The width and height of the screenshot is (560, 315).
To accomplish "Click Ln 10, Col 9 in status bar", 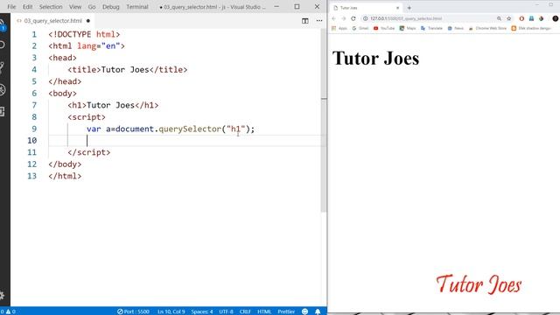I will [171, 311].
